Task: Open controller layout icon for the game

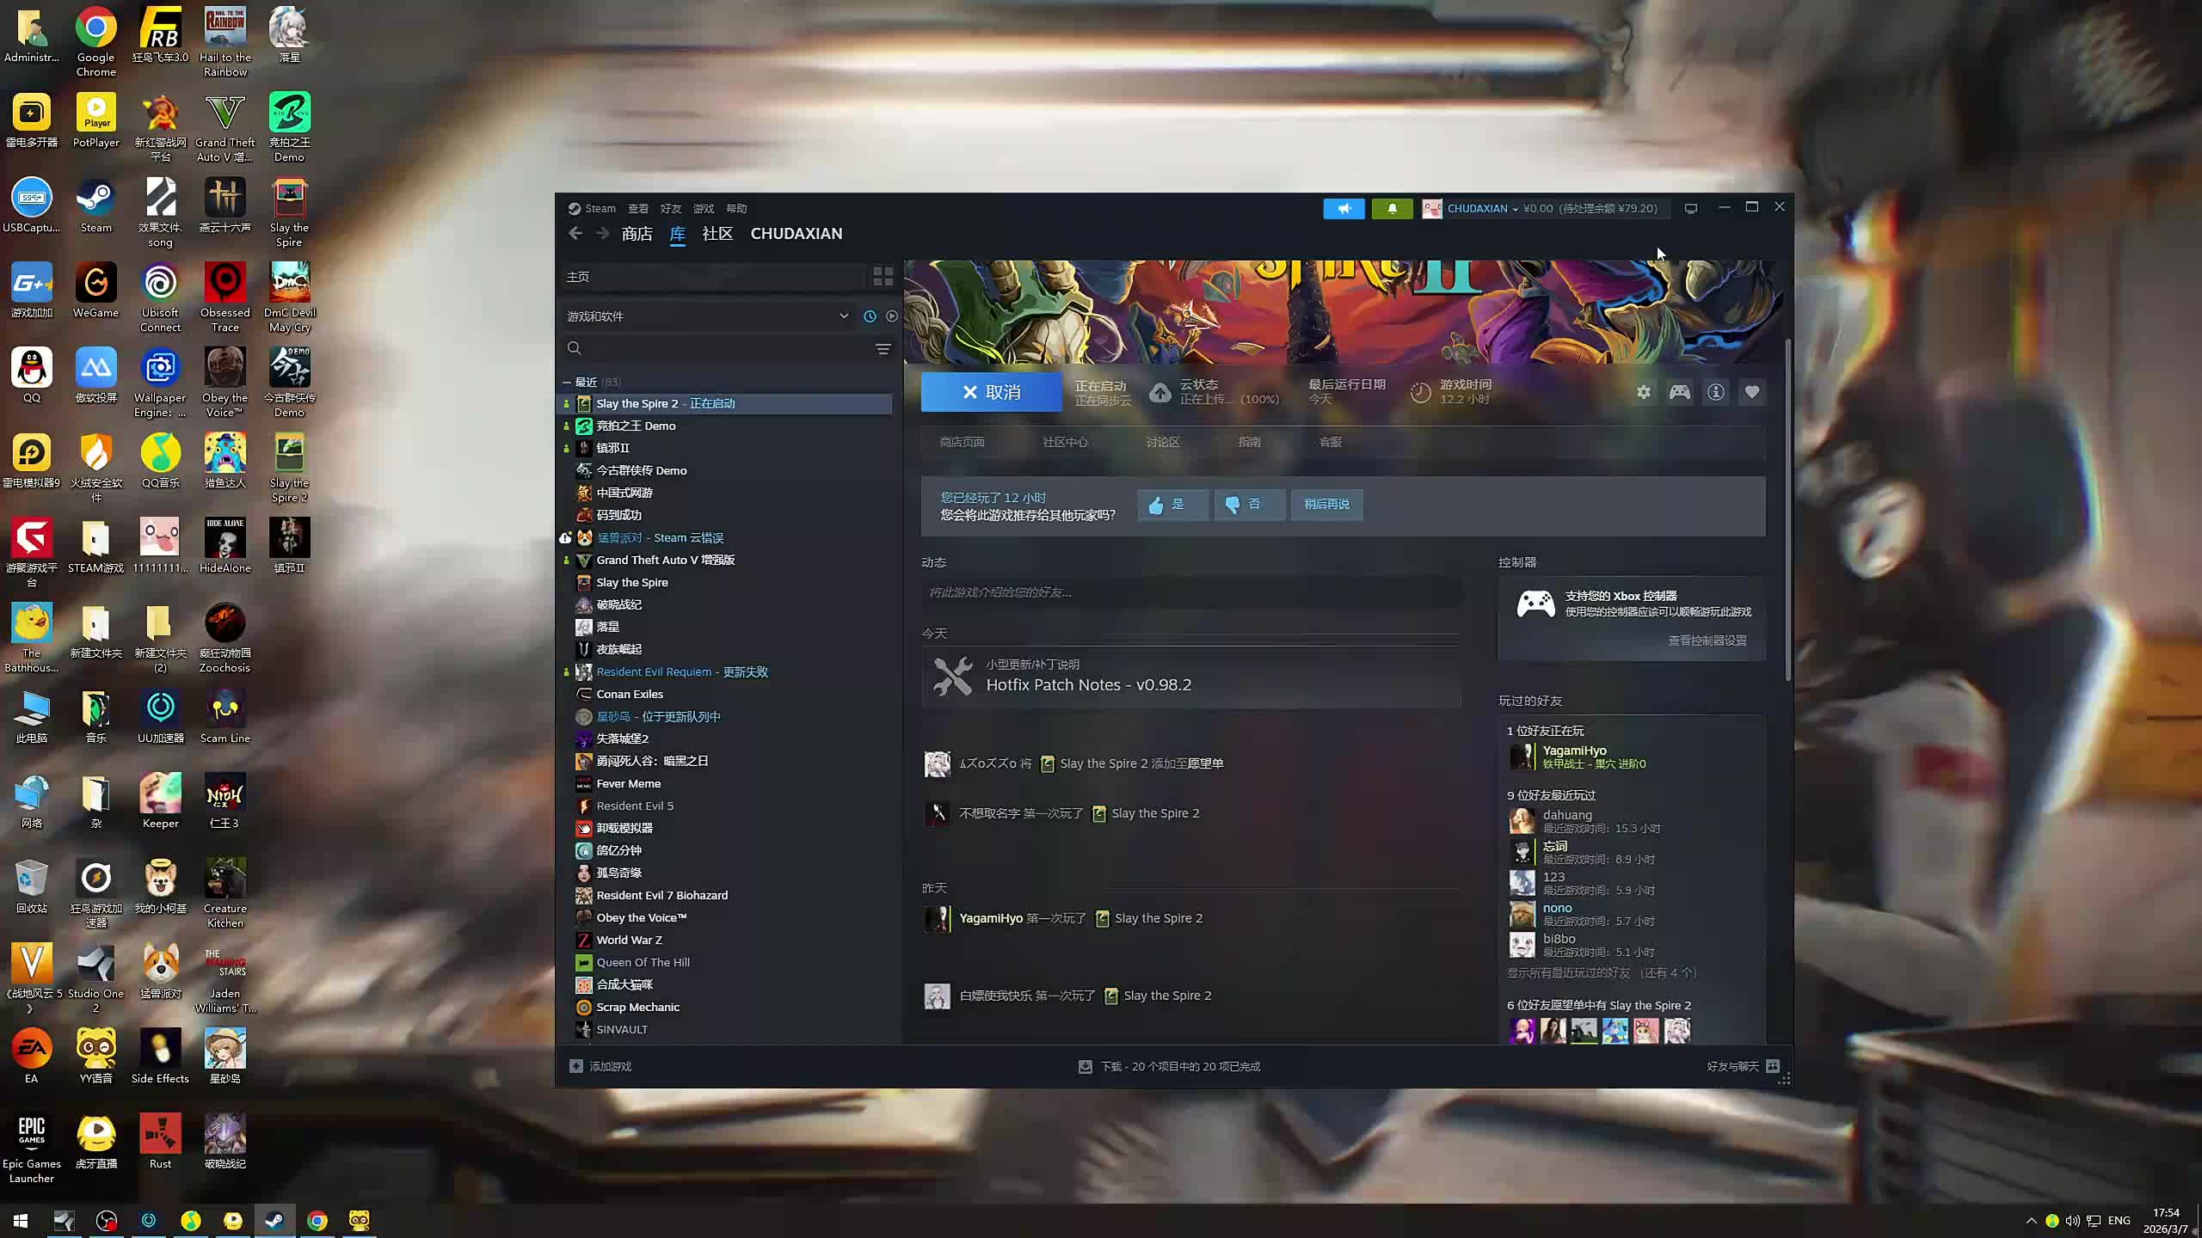Action: [1680, 392]
